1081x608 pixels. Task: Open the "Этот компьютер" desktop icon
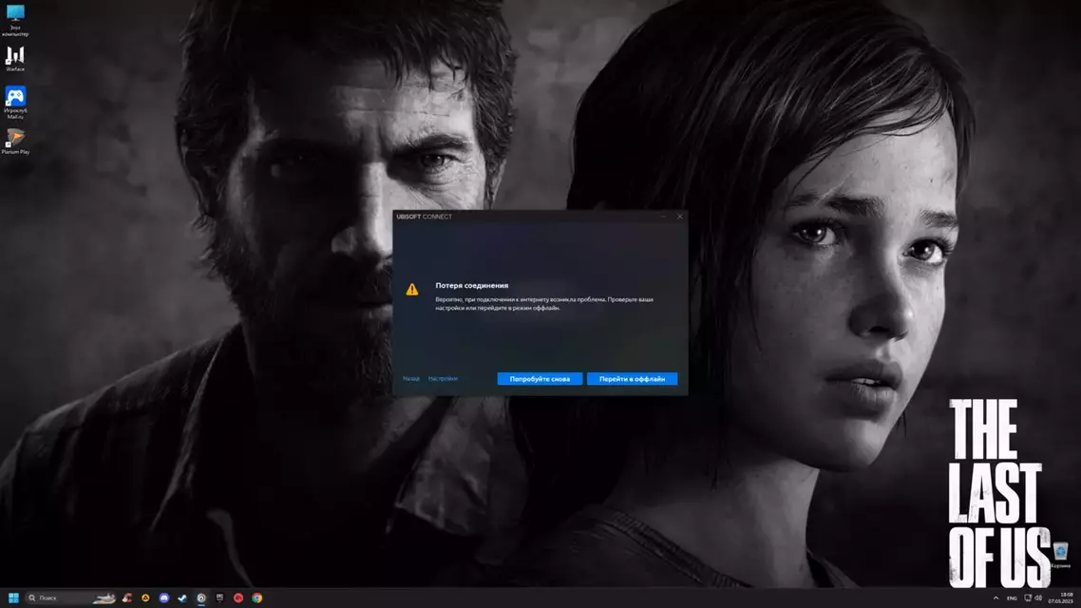click(15, 20)
